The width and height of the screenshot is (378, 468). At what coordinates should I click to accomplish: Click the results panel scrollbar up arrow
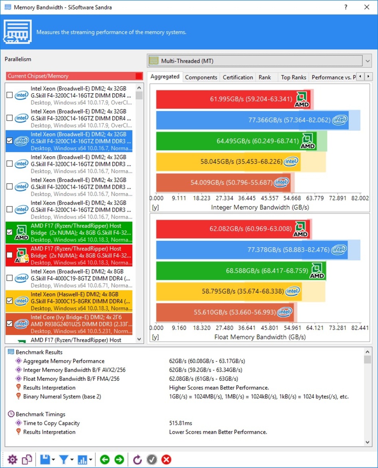point(367,352)
